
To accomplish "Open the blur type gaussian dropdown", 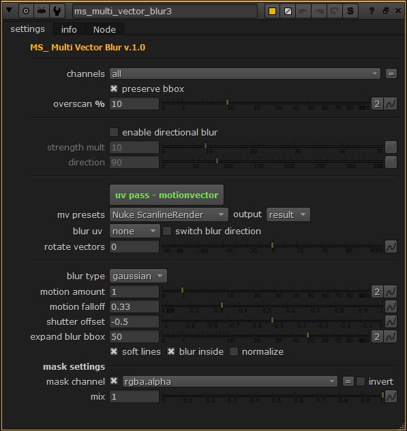I will [x=138, y=276].
